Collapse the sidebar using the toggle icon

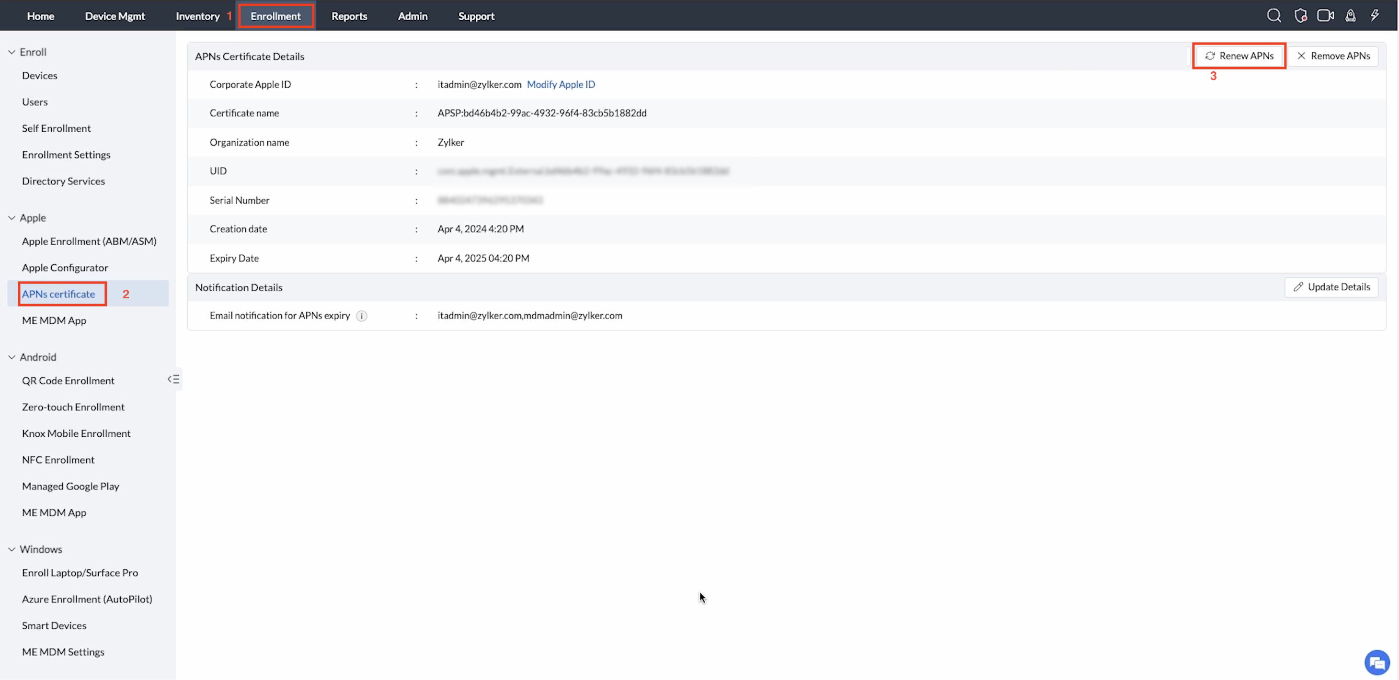click(174, 379)
